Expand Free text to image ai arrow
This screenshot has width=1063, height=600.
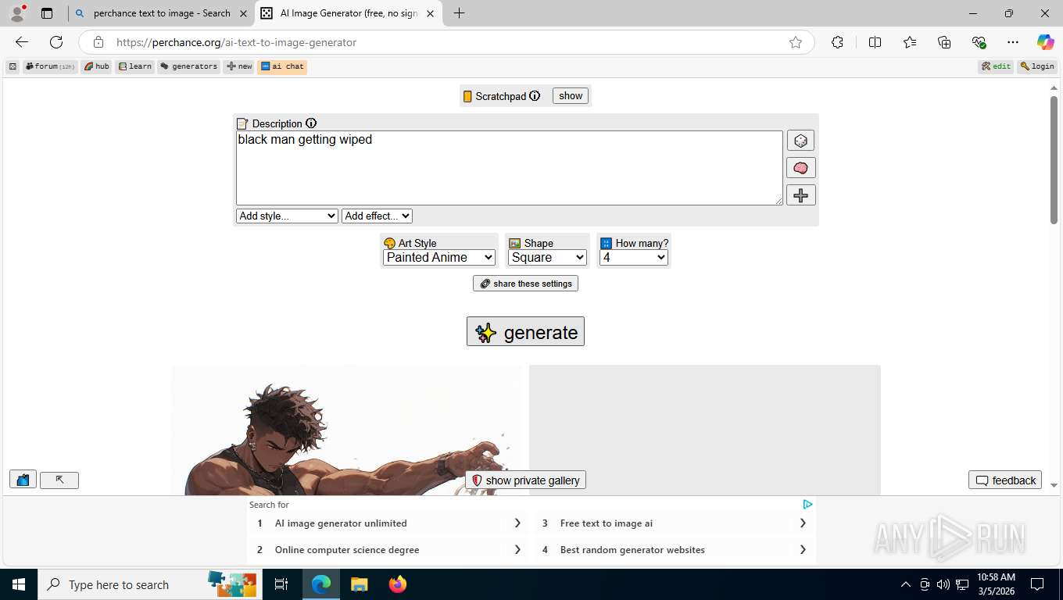tap(803, 523)
